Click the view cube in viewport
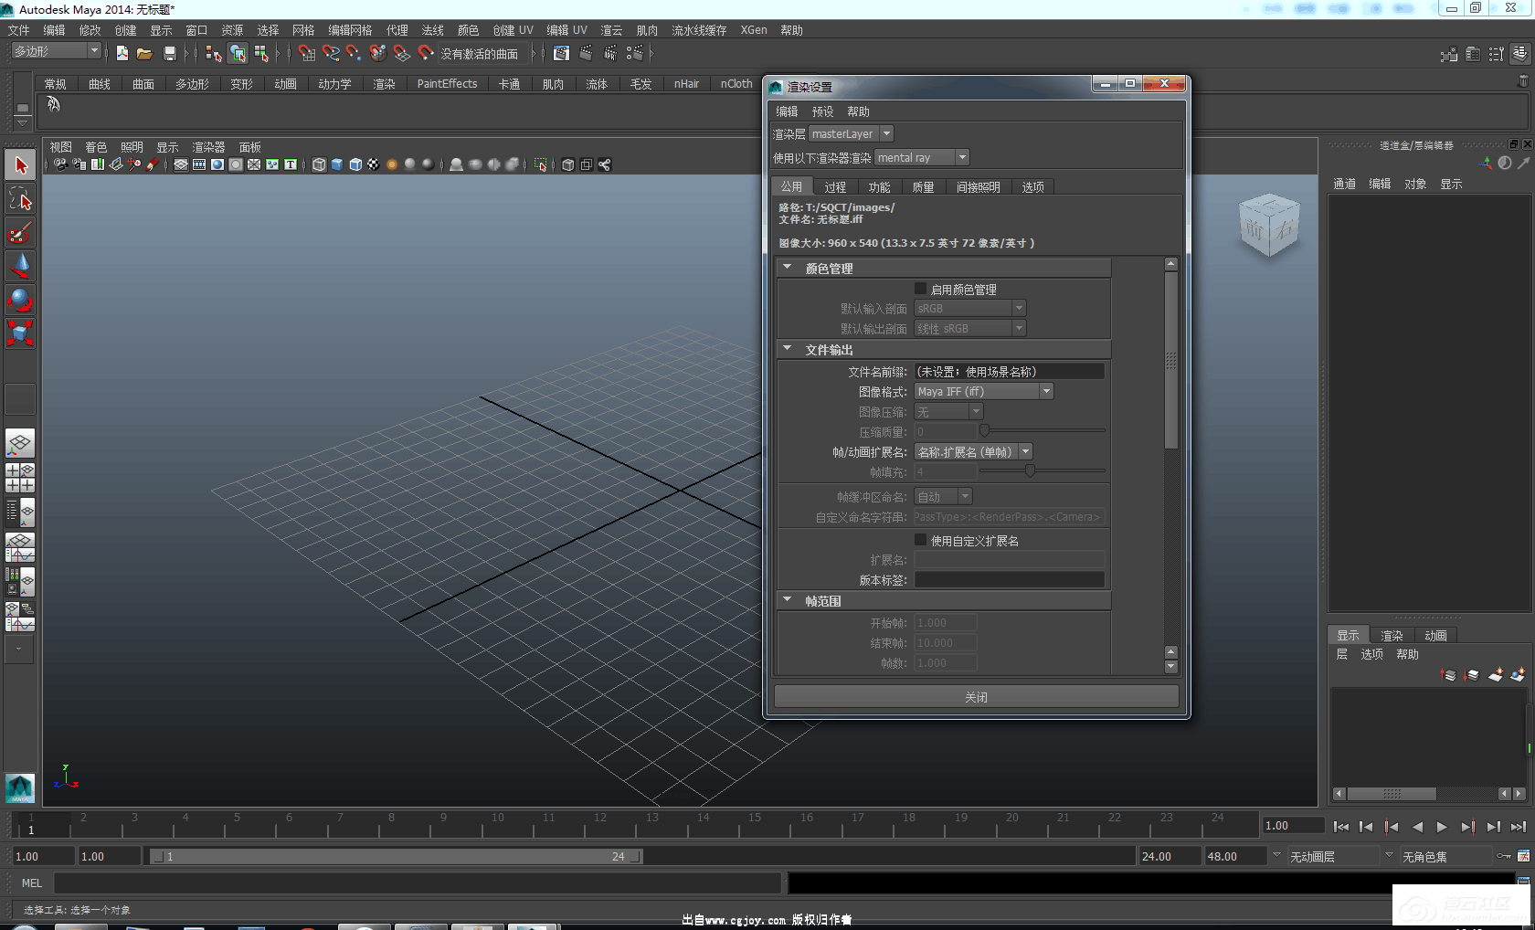 click(1269, 226)
